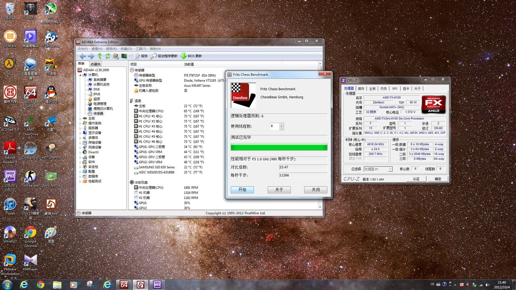
Task: Click 开始 button in Fritz Chess Benchmark
Action: (x=242, y=190)
